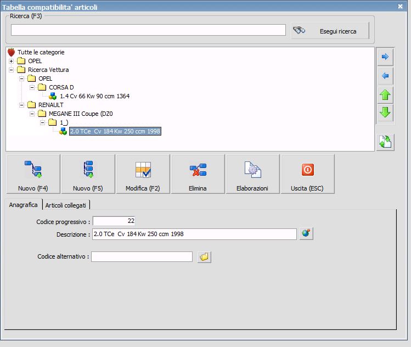Screen dimensions: 411x347
Task: Click folder icon beside Codice alternativo
Action: pos(204,256)
